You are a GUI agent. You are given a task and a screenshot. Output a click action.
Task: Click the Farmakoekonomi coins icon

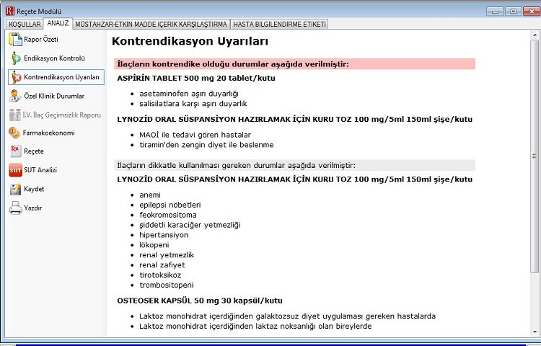[x=14, y=133]
